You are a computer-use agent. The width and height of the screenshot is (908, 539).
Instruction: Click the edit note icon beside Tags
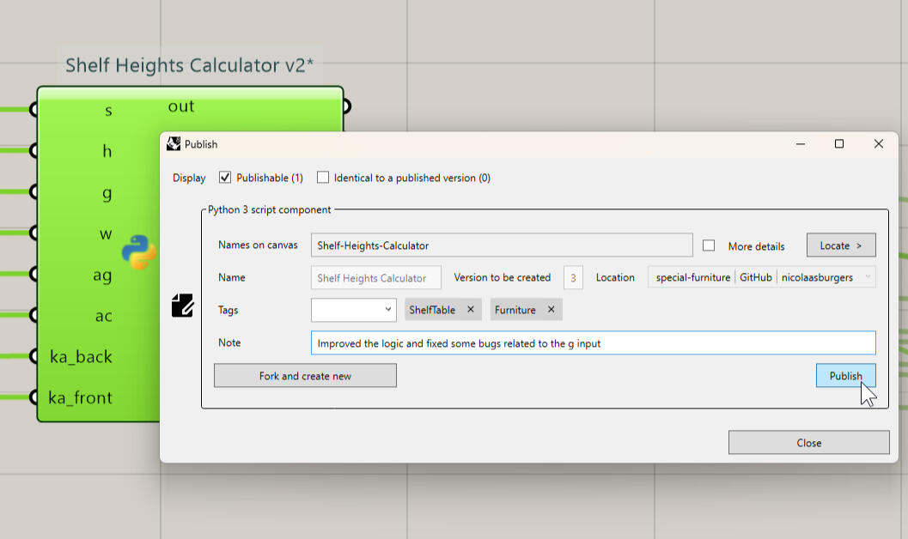tap(182, 306)
